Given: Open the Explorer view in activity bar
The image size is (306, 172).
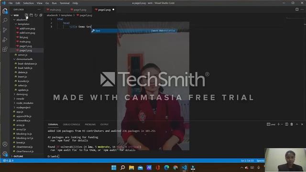Looking at the screenshot, I should coord(5,11).
